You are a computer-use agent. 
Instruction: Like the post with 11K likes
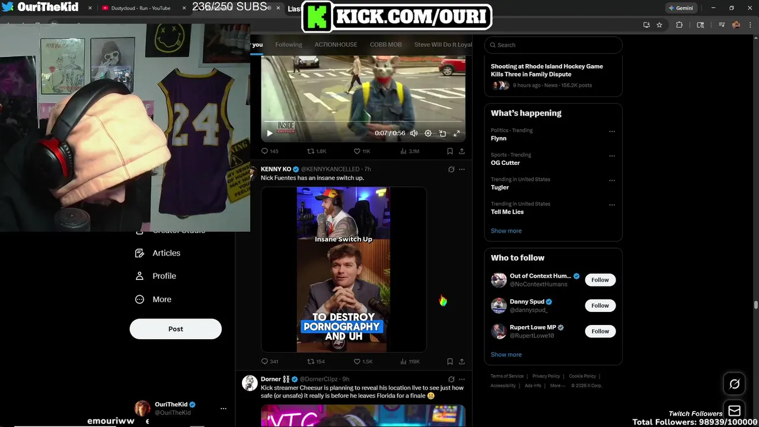(x=362, y=151)
